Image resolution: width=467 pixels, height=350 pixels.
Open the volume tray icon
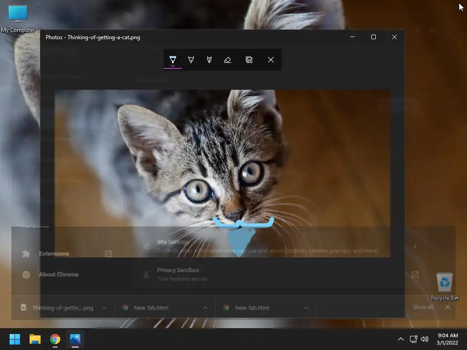(425, 339)
